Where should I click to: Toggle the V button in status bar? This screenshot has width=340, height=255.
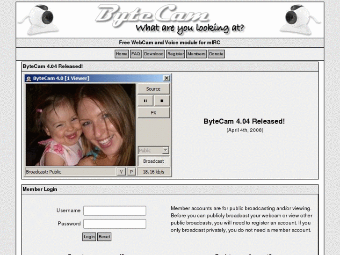tap(121, 172)
